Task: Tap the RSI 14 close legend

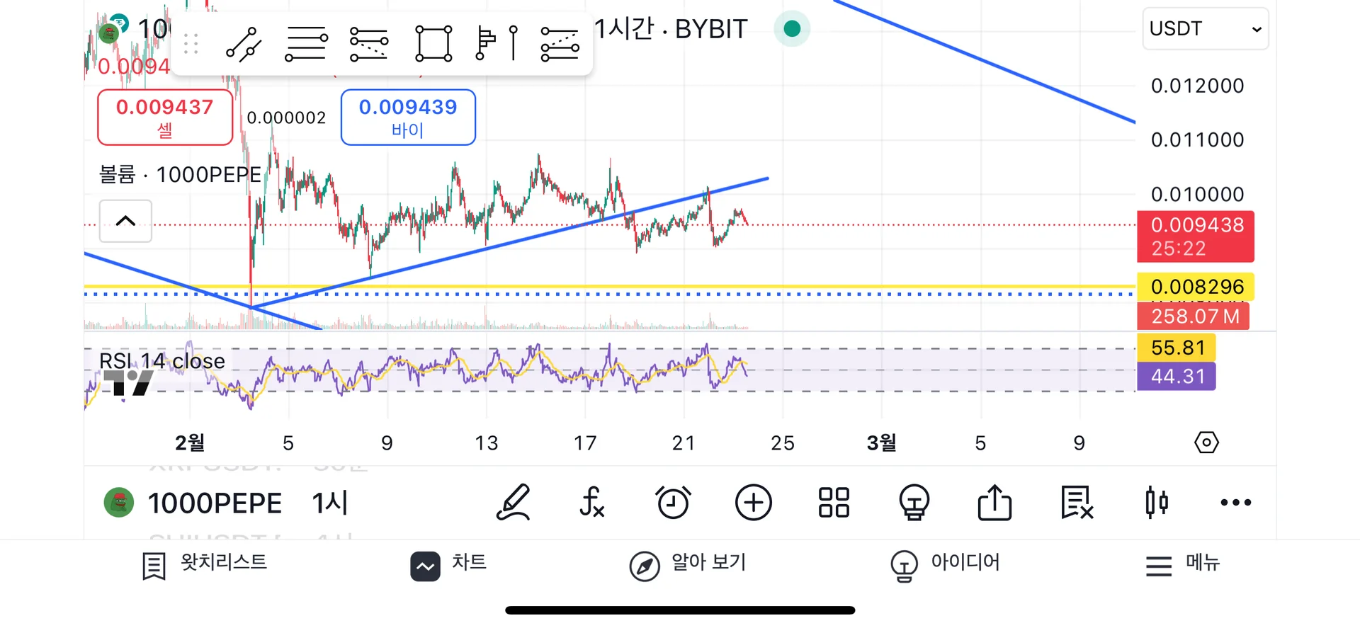Action: [162, 362]
